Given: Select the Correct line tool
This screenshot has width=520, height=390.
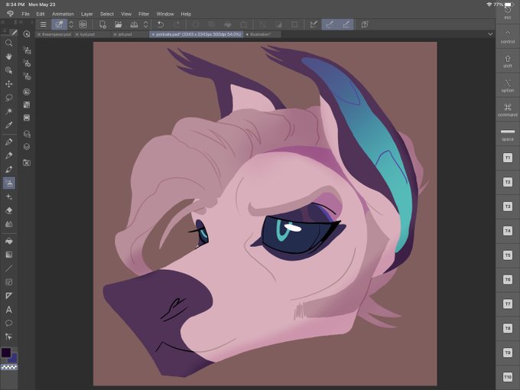Looking at the screenshot, I should (x=9, y=336).
